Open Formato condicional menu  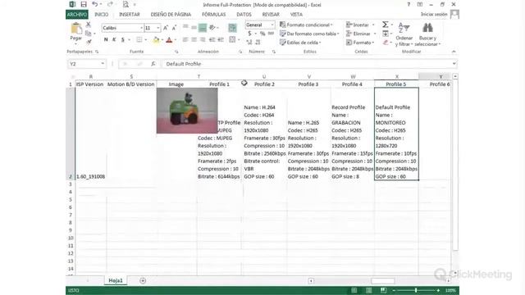tap(306, 25)
